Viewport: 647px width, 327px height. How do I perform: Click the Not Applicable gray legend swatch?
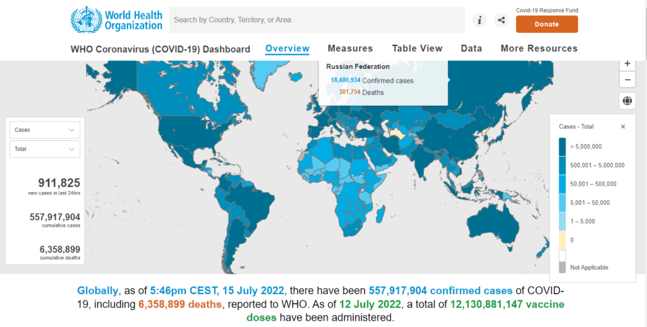click(562, 267)
